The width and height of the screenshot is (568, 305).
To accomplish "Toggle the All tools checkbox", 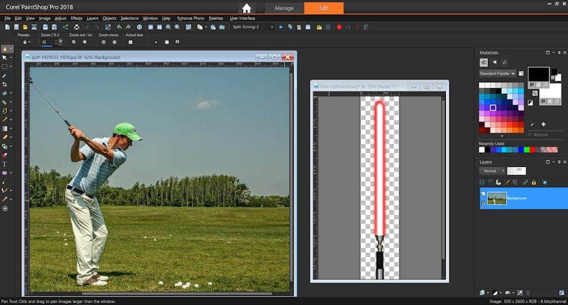I will 530,135.
